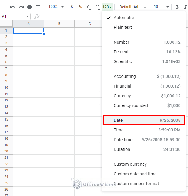Select Currency rounded format
The width and height of the screenshot is (188, 196).
[144, 105]
